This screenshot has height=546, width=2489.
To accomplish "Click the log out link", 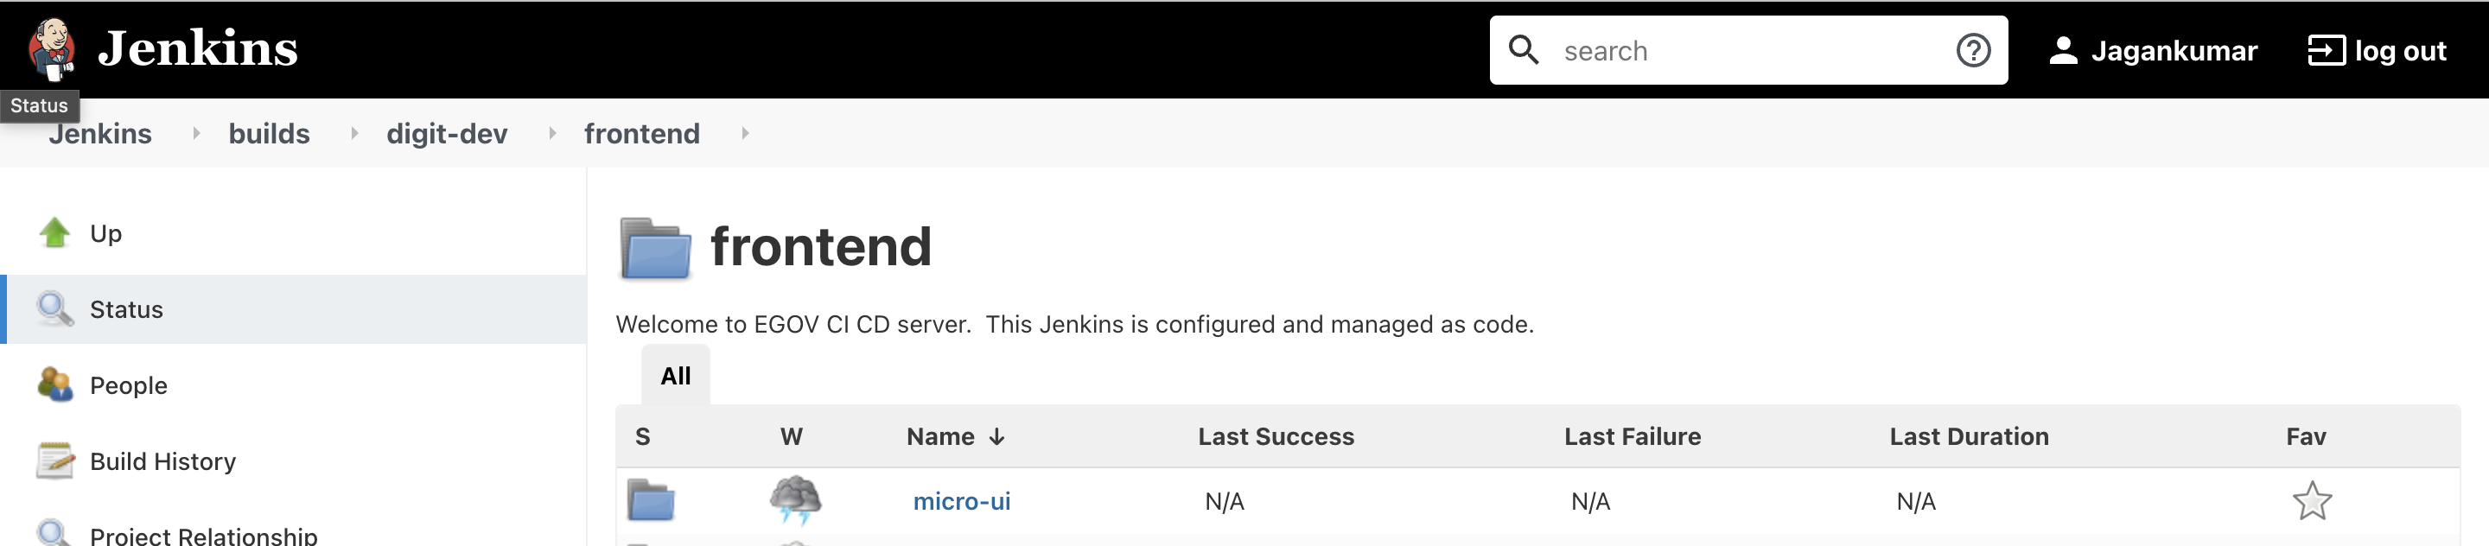I will (x=2377, y=50).
